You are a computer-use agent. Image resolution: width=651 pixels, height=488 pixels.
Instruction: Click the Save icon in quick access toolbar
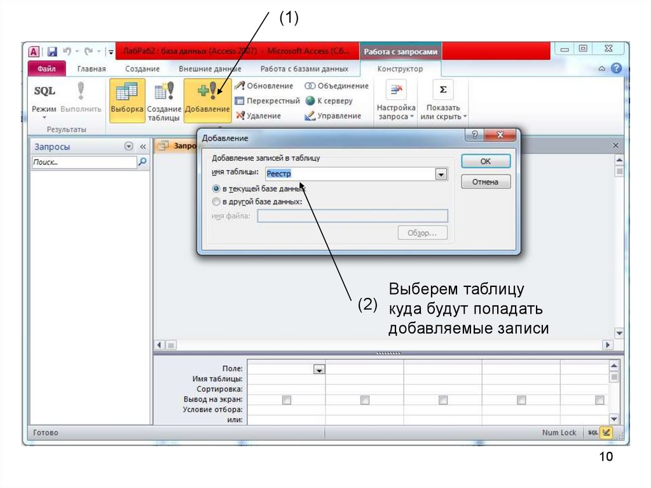click(x=52, y=52)
